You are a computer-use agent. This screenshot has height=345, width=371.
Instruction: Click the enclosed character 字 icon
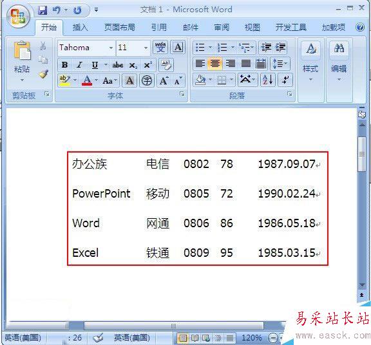point(147,80)
